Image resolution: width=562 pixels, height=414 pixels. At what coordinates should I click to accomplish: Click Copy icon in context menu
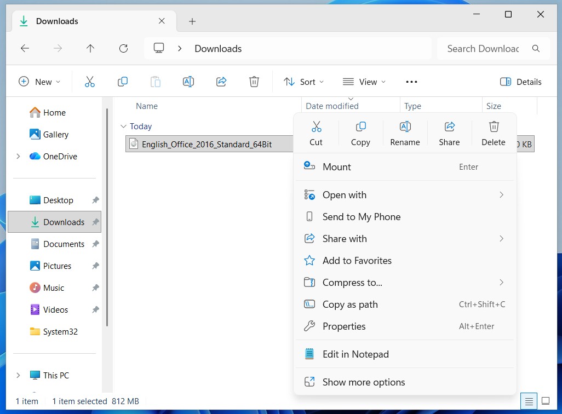point(360,127)
